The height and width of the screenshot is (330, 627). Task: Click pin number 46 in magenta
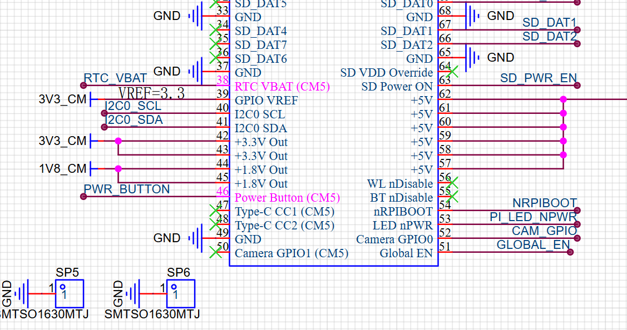point(223,191)
